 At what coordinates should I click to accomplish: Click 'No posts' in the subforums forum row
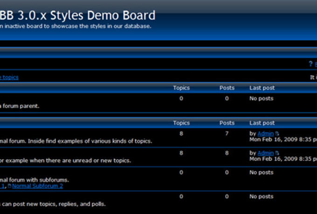(261, 173)
